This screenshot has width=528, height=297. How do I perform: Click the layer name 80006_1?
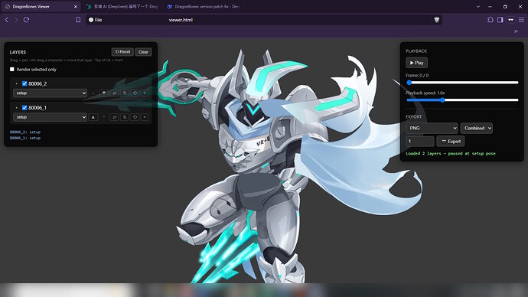37,108
